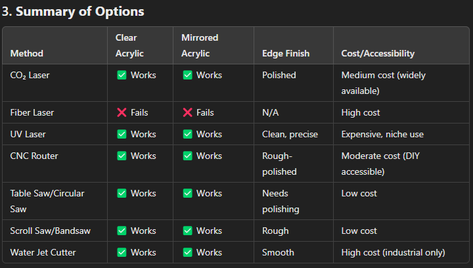The image size is (473, 268).
Task: Click the Cost/Accessibility column header
Action: point(378,53)
